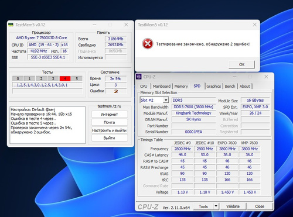
Task: Open the About tab in CPU-Z
Action: [x=244, y=86]
